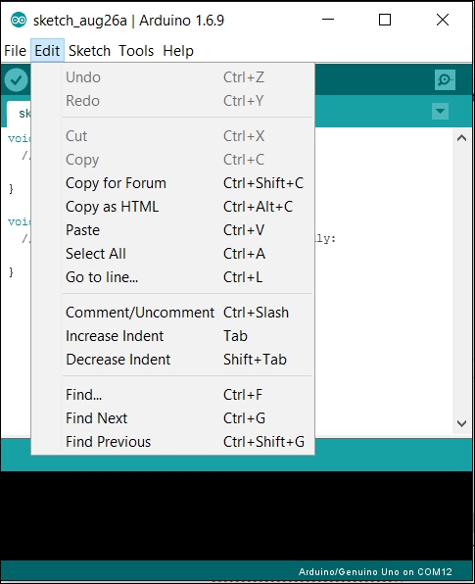This screenshot has height=584, width=475.
Task: Choose Find Next
Action: pos(172,418)
